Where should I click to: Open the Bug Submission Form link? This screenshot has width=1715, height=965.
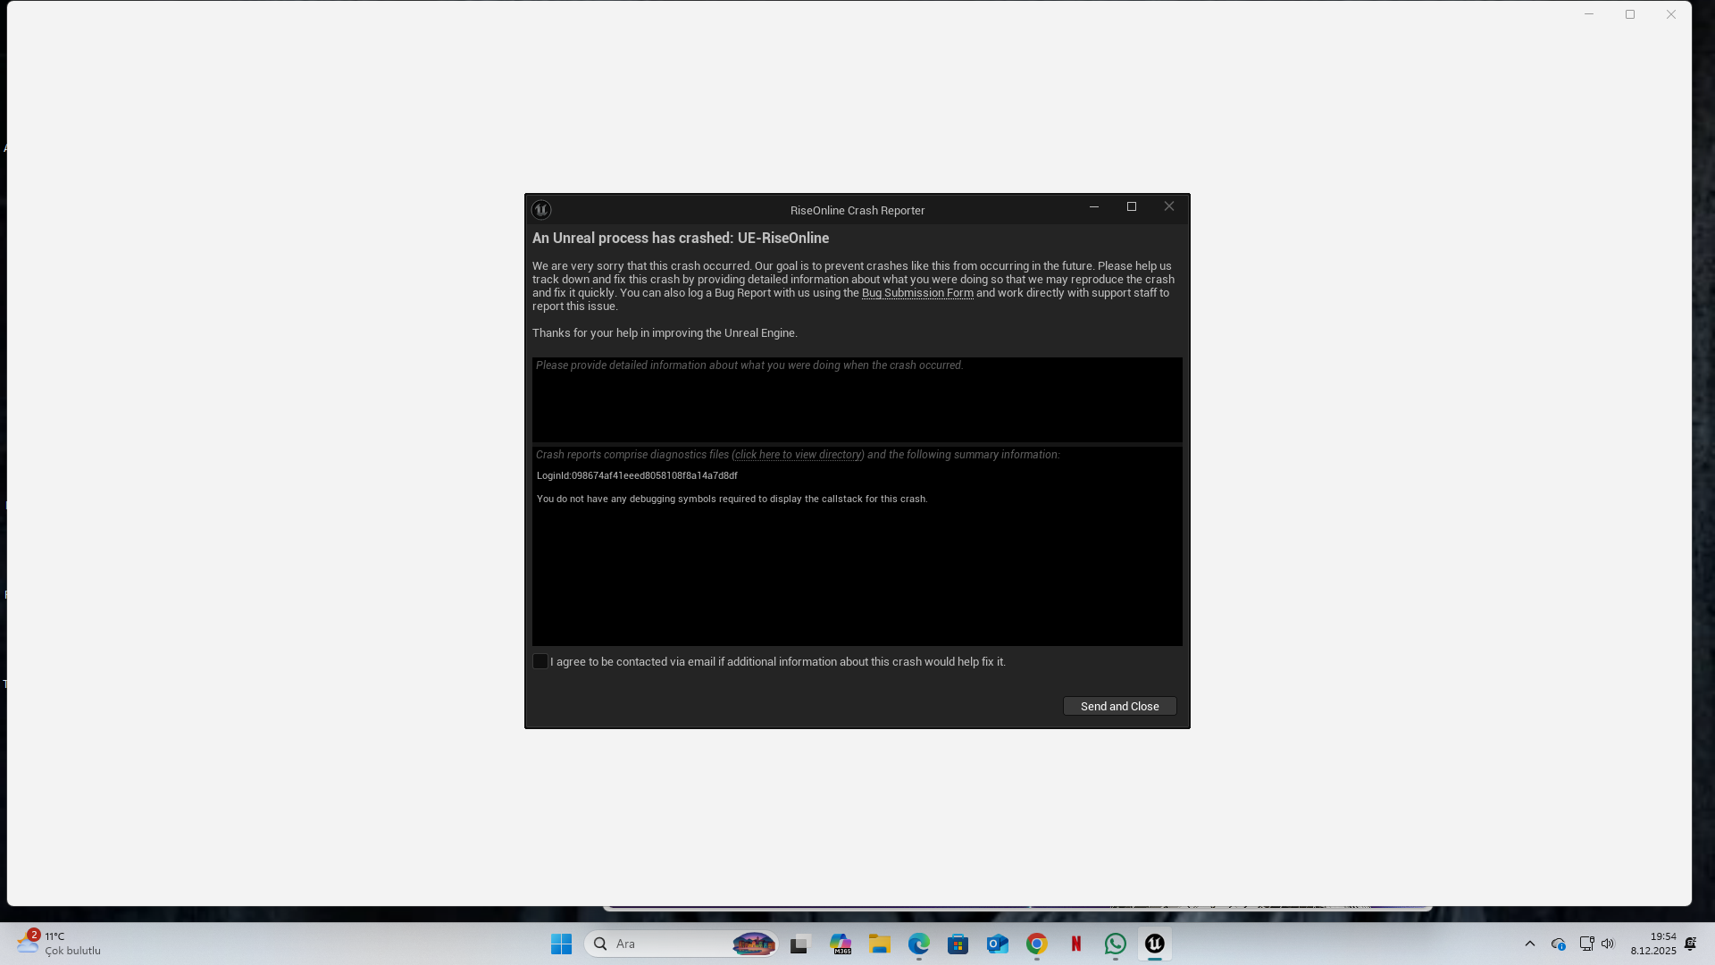point(917,293)
